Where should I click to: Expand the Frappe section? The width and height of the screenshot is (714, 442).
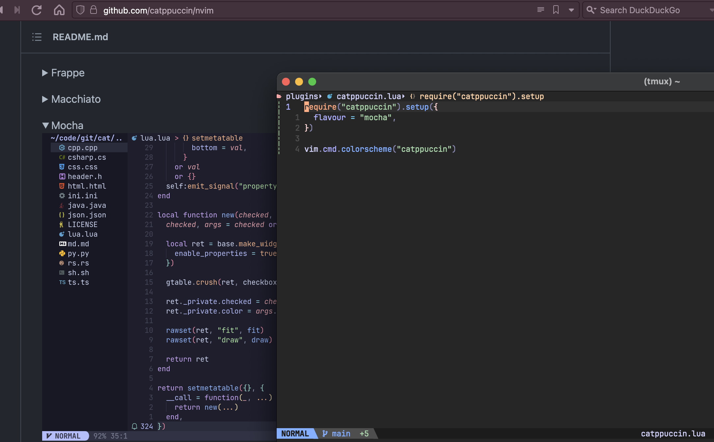tap(63, 73)
